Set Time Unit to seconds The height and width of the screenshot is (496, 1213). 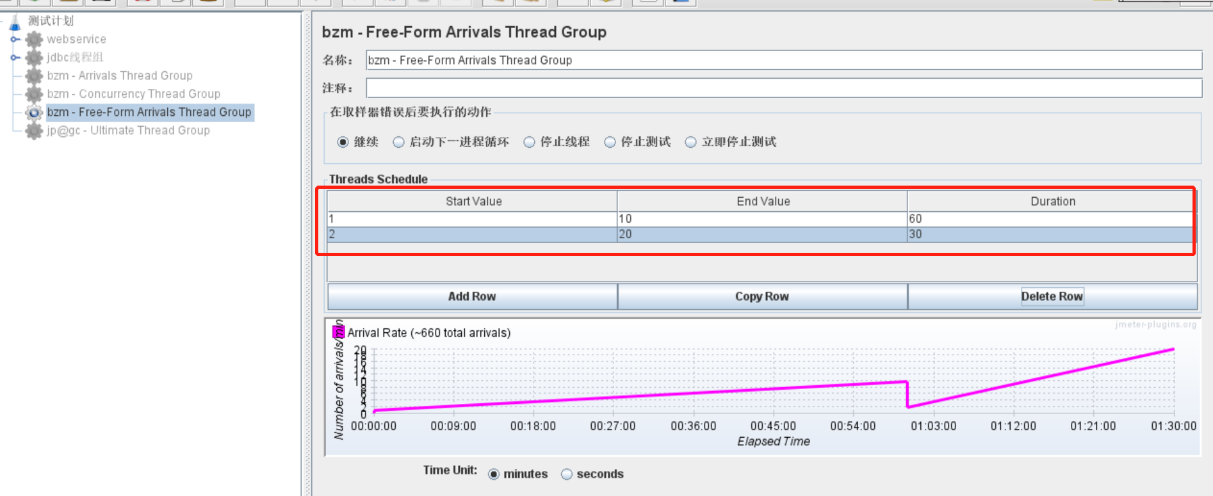567,474
